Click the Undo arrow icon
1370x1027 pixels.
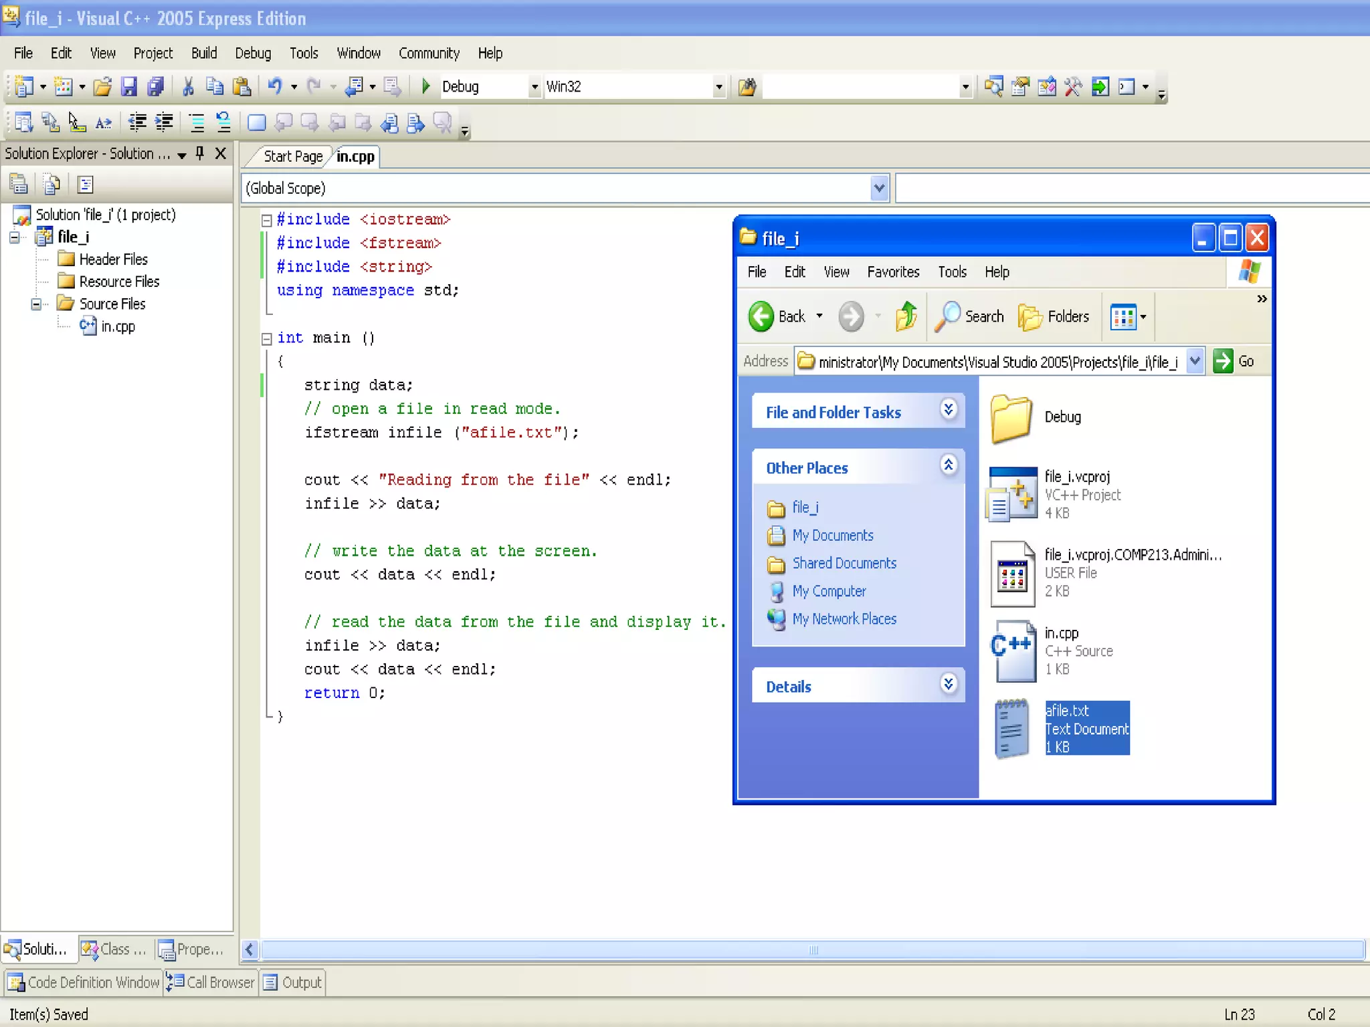[274, 86]
